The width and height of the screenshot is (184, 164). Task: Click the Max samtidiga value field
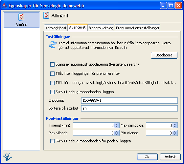159,125
